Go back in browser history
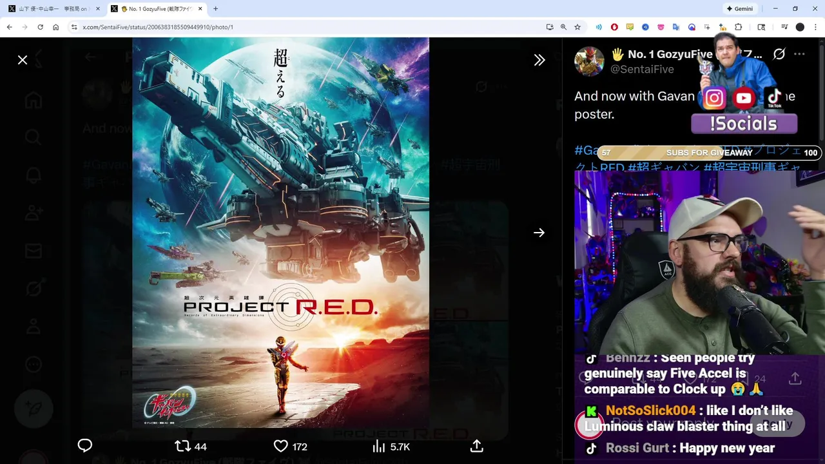825x464 pixels. (9, 27)
